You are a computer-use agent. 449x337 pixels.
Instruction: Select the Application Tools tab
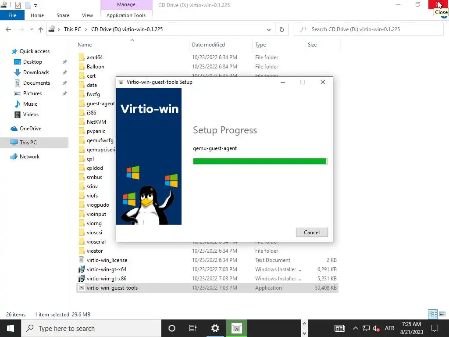126,15
